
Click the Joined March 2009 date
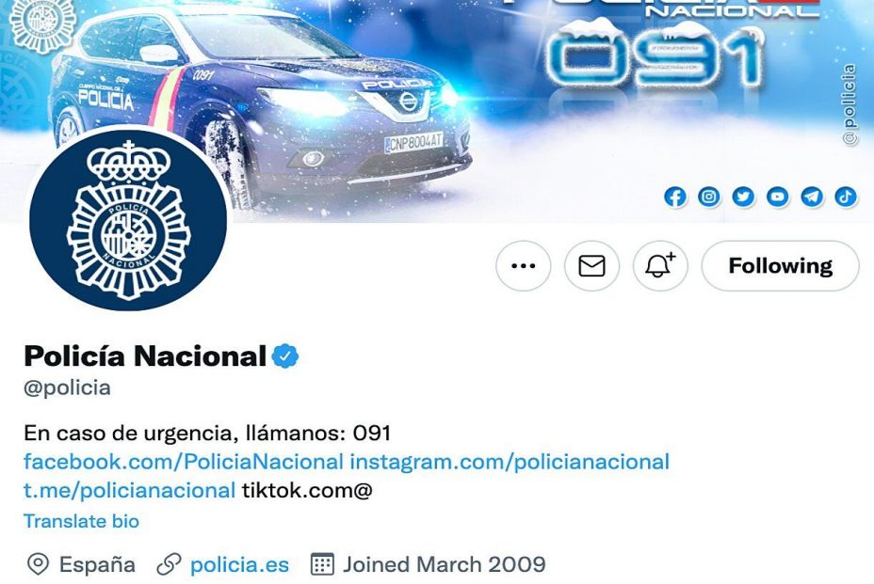(444, 564)
